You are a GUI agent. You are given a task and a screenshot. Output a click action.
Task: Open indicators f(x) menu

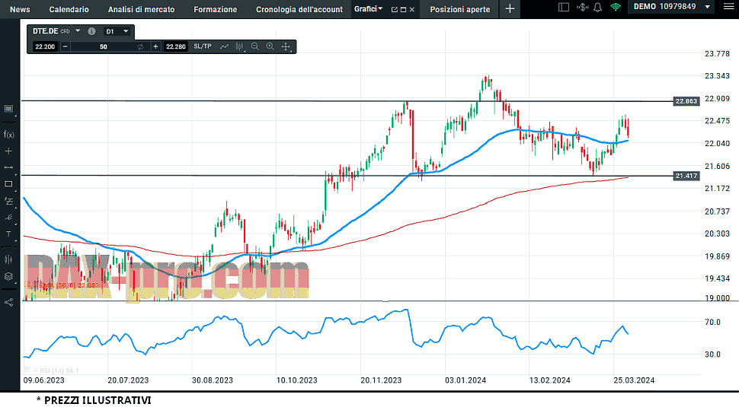click(8, 135)
